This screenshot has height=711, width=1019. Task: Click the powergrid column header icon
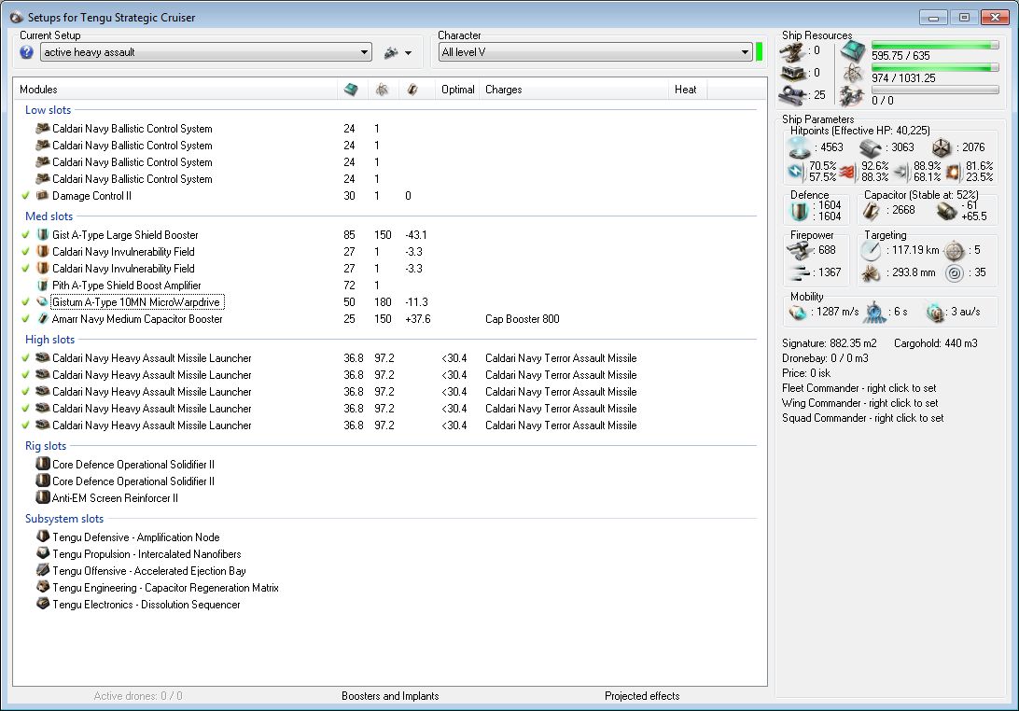[x=383, y=89]
